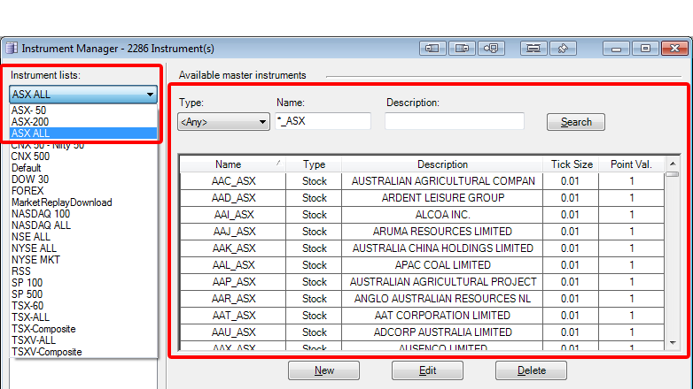The image size is (693, 389).
Task: Pick TSXV-Composite from the list
Action: point(83,352)
